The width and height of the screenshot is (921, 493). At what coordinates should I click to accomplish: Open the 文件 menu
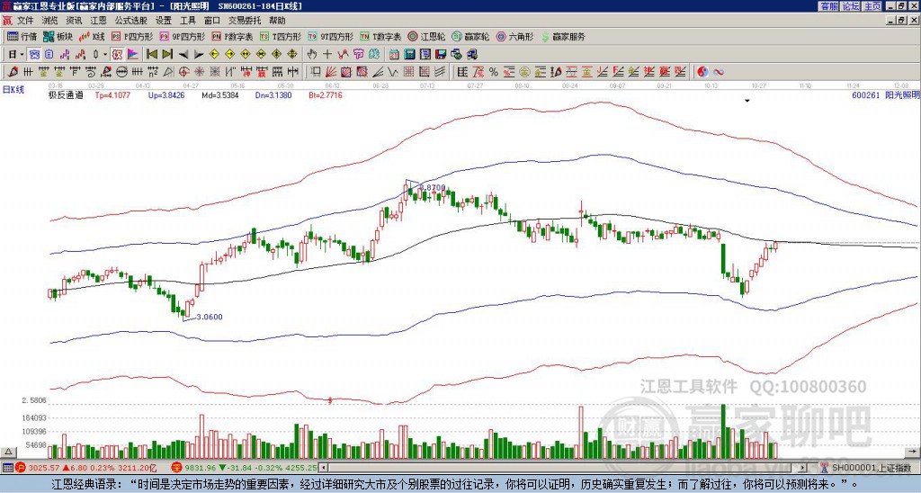point(25,21)
